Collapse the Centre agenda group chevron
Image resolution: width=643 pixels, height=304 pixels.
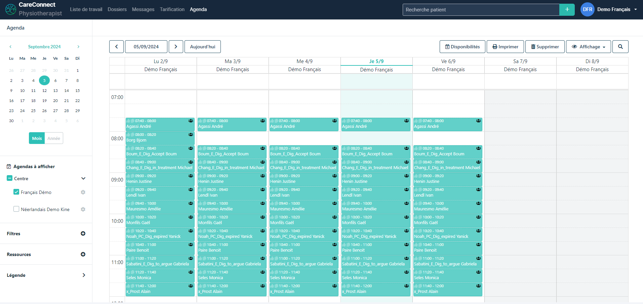coord(83,179)
